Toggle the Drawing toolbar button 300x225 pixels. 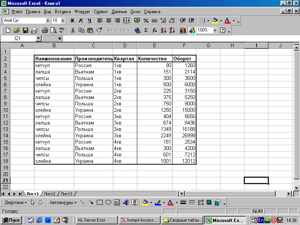[x=192, y=30]
